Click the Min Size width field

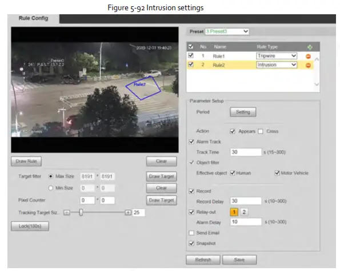click(87, 188)
